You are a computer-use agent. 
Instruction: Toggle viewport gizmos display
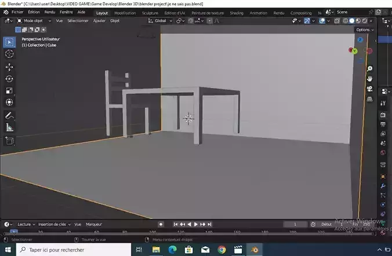tap(307, 21)
